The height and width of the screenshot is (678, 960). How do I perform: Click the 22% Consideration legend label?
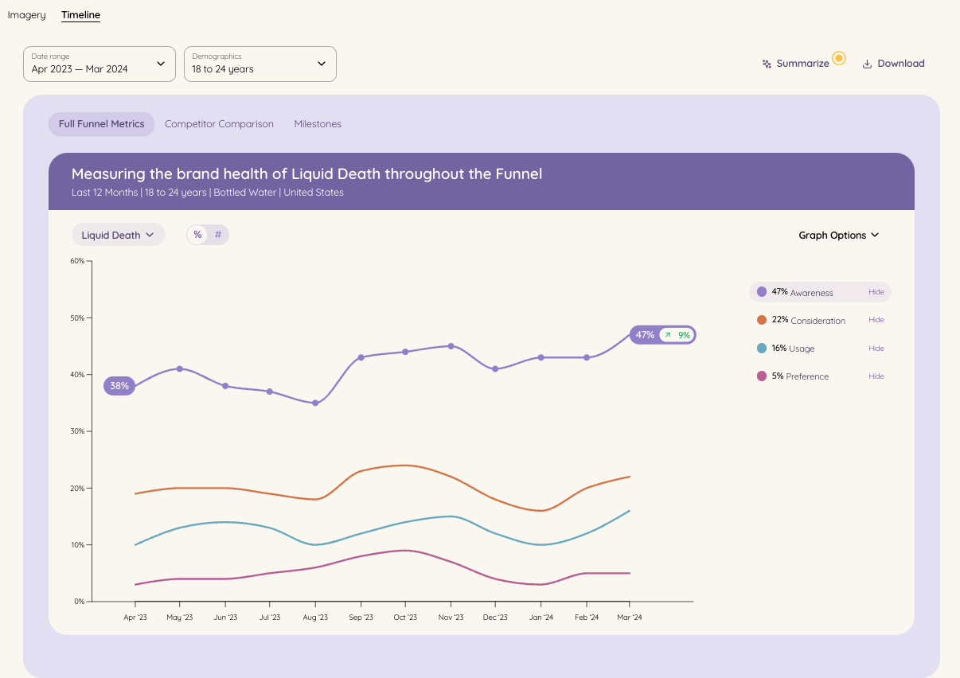point(809,320)
